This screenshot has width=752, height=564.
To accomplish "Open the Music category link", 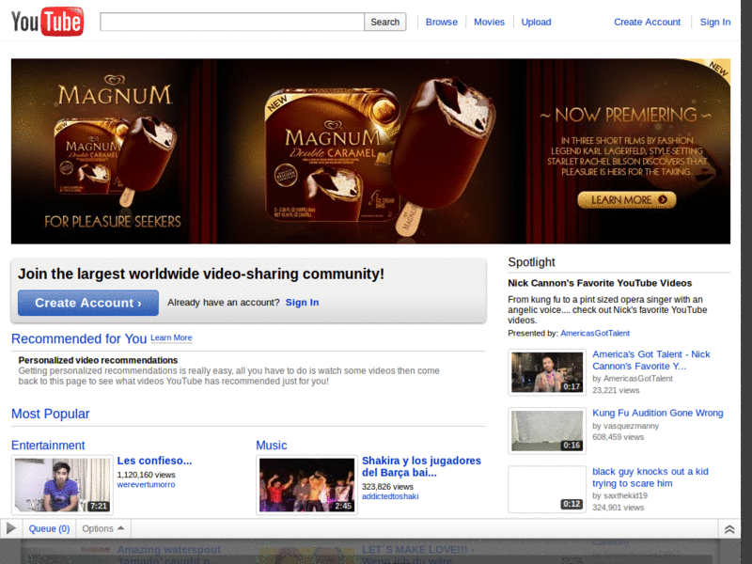I will [271, 445].
